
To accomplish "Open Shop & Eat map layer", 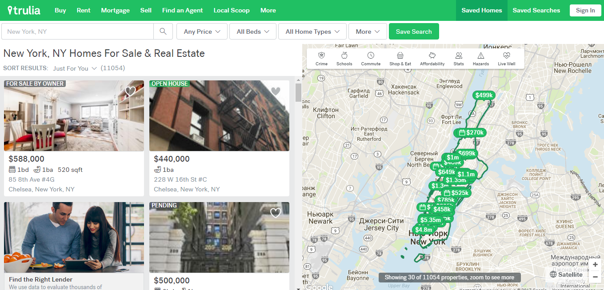I will click(400, 59).
